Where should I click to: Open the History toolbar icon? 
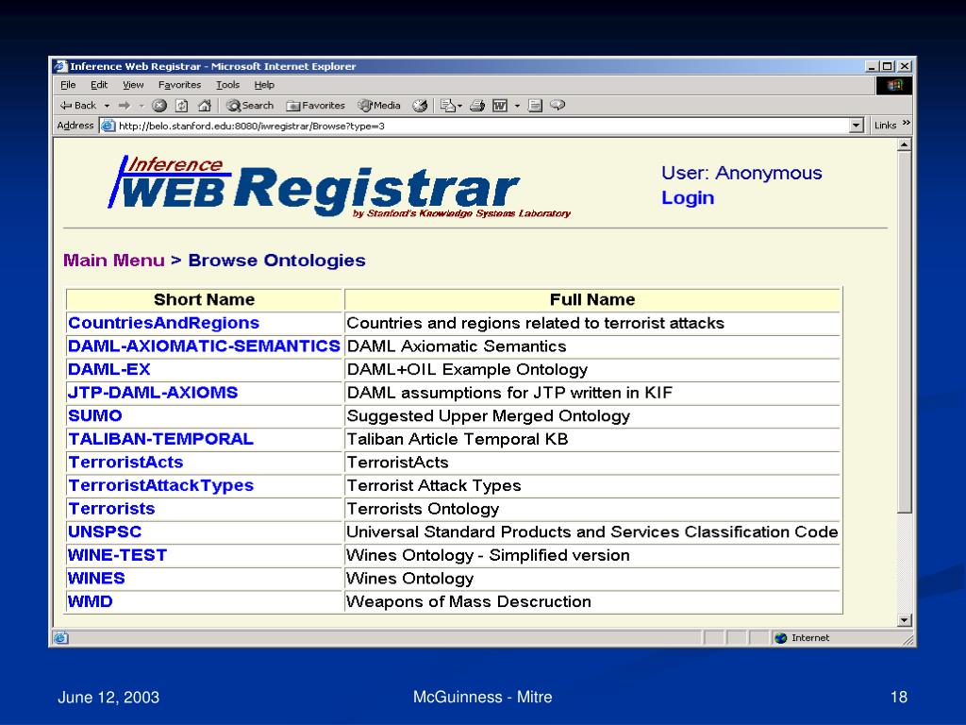point(420,106)
